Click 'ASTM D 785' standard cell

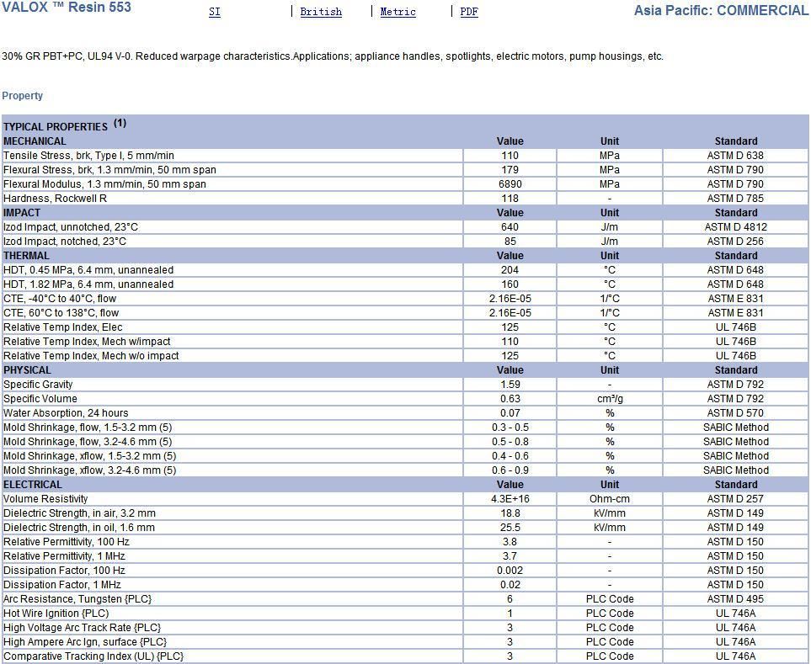point(735,199)
